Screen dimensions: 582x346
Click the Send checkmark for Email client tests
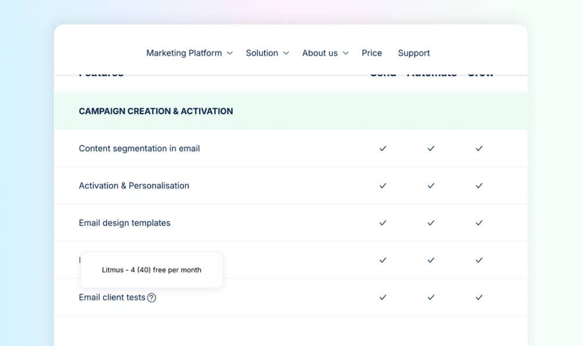coord(382,297)
